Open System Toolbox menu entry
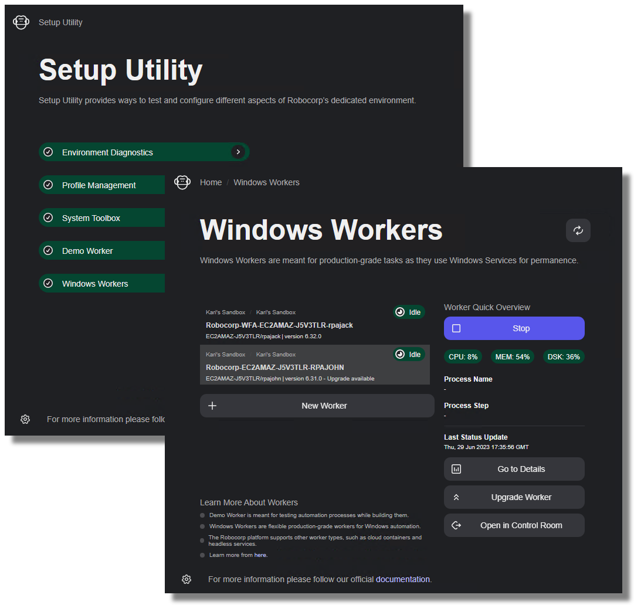Image resolution: width=634 pixels, height=605 pixels. 101,217
